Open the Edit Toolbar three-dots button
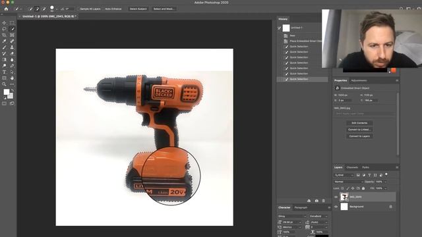The width and height of the screenshot is (422, 237). coord(12,84)
